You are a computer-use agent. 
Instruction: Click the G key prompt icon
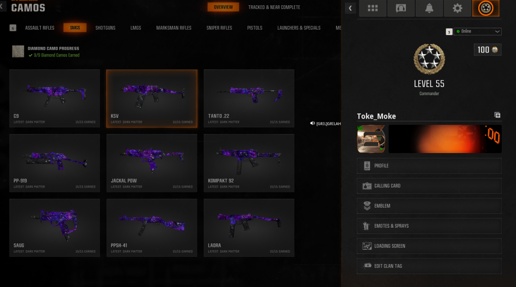point(13,28)
